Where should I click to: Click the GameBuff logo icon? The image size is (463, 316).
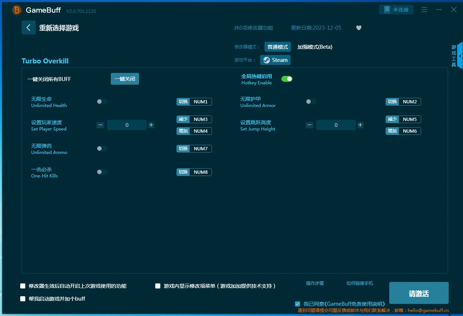[17, 10]
